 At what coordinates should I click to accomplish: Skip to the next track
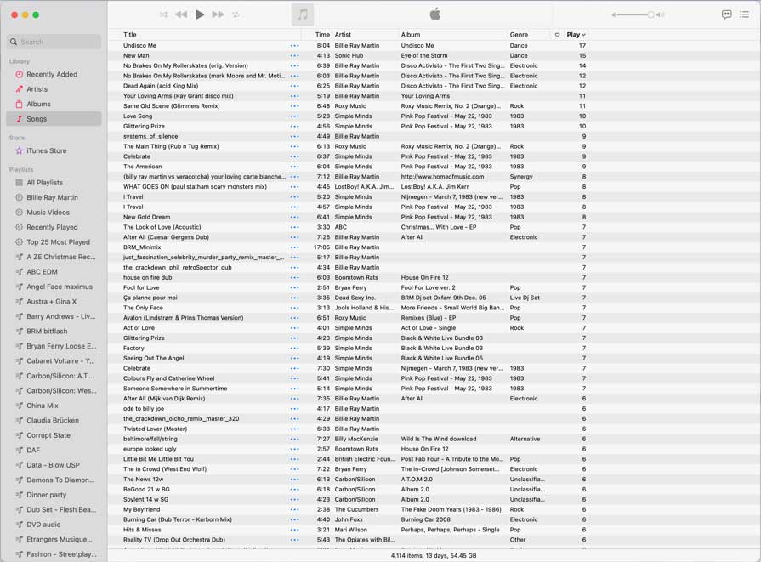(x=219, y=13)
